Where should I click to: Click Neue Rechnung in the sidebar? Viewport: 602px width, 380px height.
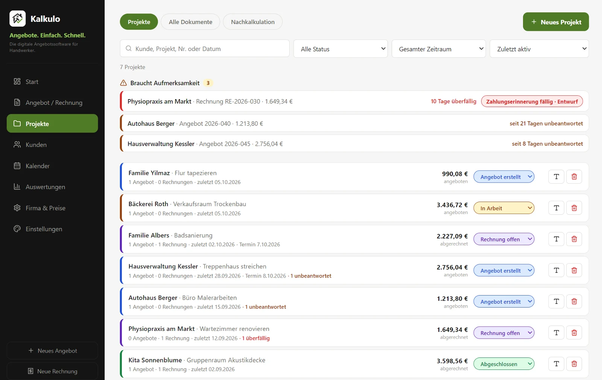(52, 371)
